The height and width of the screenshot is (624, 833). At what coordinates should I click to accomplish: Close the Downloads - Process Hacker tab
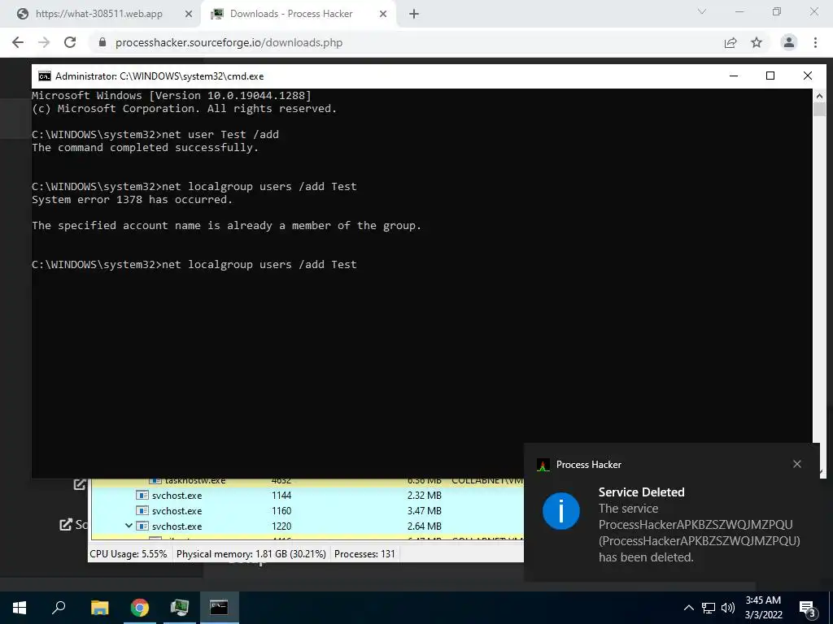[383, 15]
